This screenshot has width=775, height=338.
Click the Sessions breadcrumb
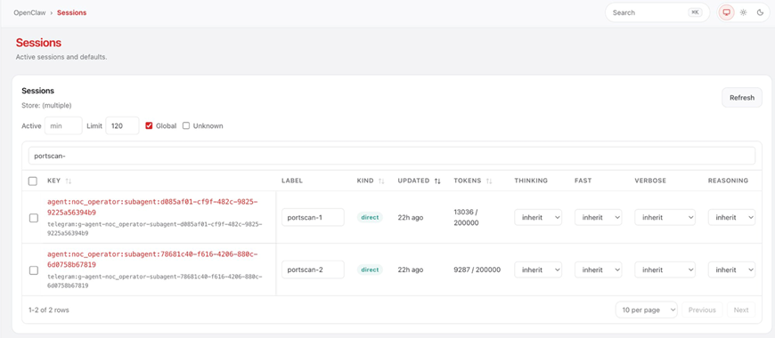pos(71,12)
